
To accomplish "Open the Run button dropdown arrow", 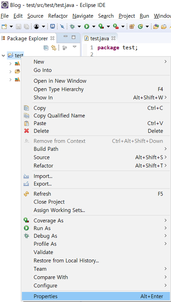I will (94, 27).
